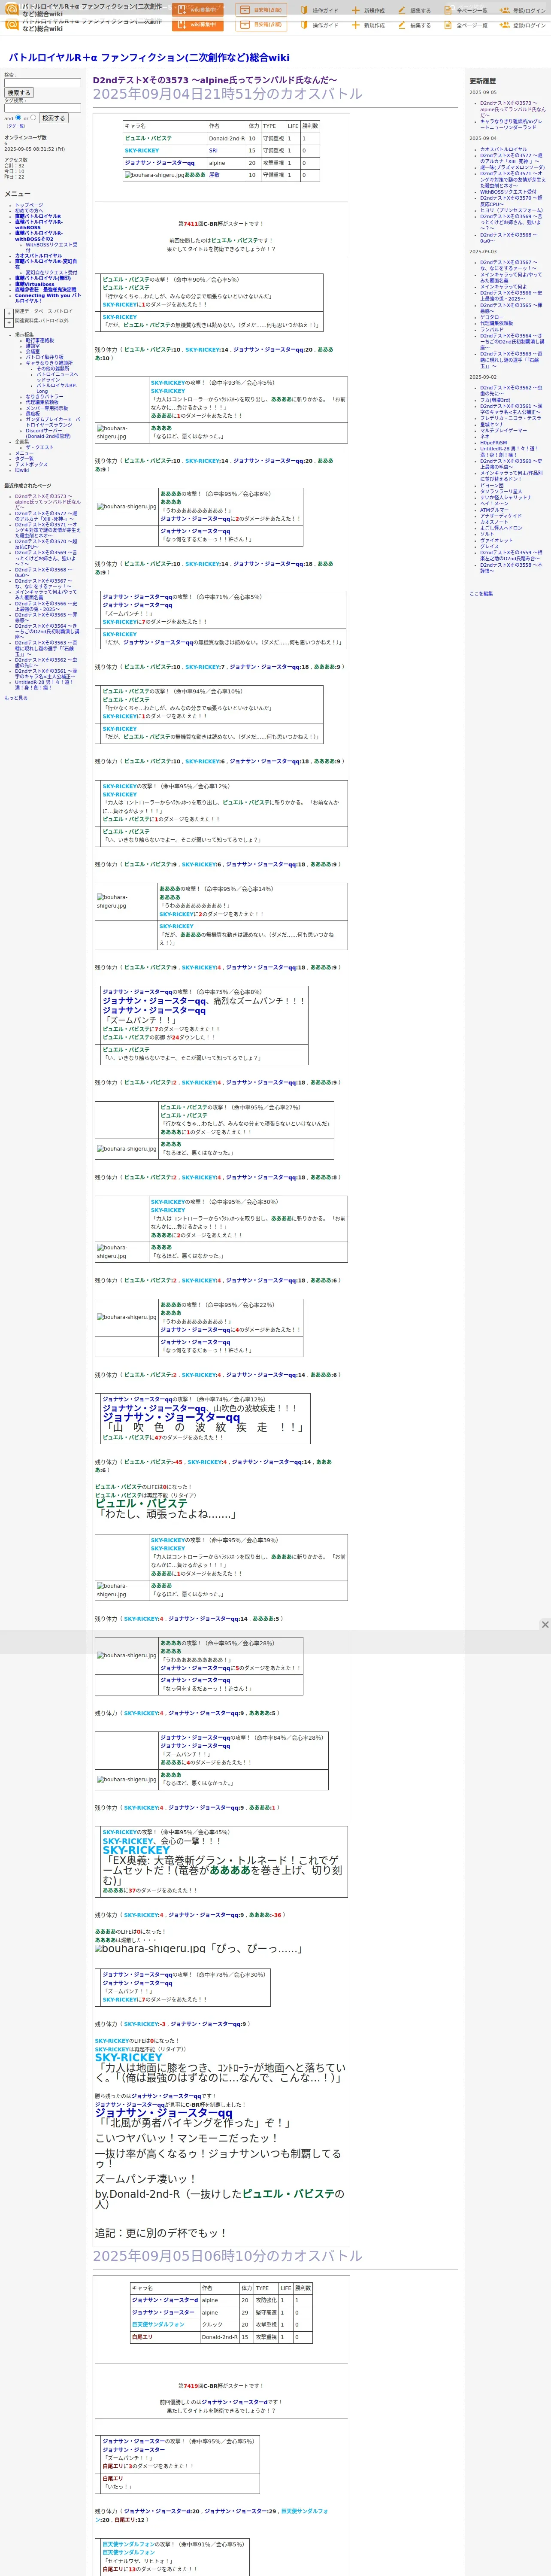Open 雑談室 link
The height and width of the screenshot is (2576, 551).
coord(33,346)
